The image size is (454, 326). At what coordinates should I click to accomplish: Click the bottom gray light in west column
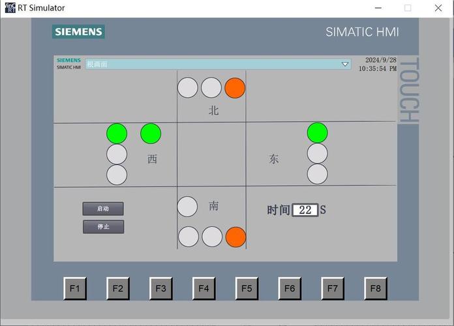[117, 175]
